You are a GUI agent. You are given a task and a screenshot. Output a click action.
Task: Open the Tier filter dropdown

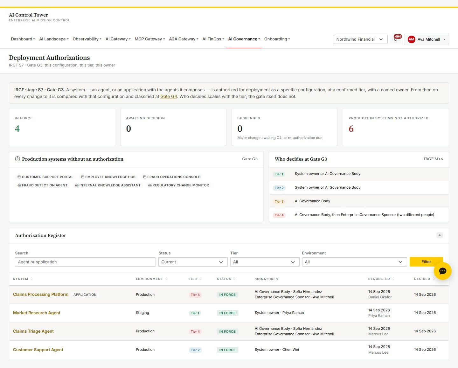coord(265,262)
